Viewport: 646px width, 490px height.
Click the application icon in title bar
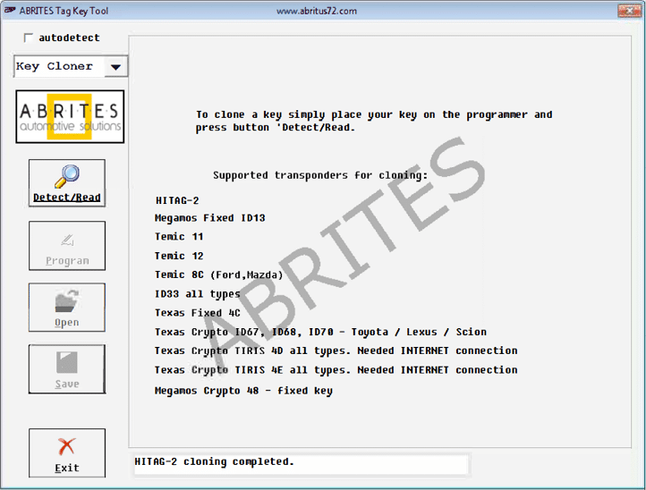pyautogui.click(x=10, y=11)
